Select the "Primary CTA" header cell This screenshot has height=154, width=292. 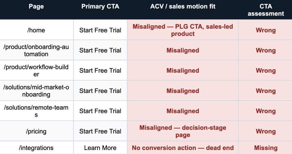[100, 7]
